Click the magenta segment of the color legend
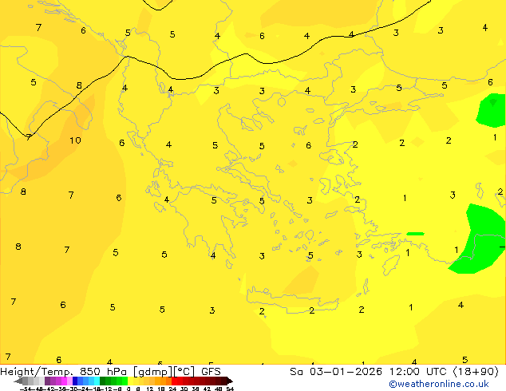 click(64, 381)
